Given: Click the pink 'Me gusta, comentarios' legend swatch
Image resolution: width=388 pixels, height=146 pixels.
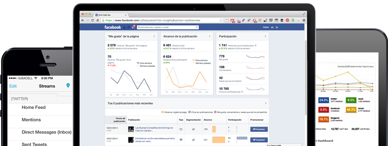Looking at the screenshot, I should point(215,112).
